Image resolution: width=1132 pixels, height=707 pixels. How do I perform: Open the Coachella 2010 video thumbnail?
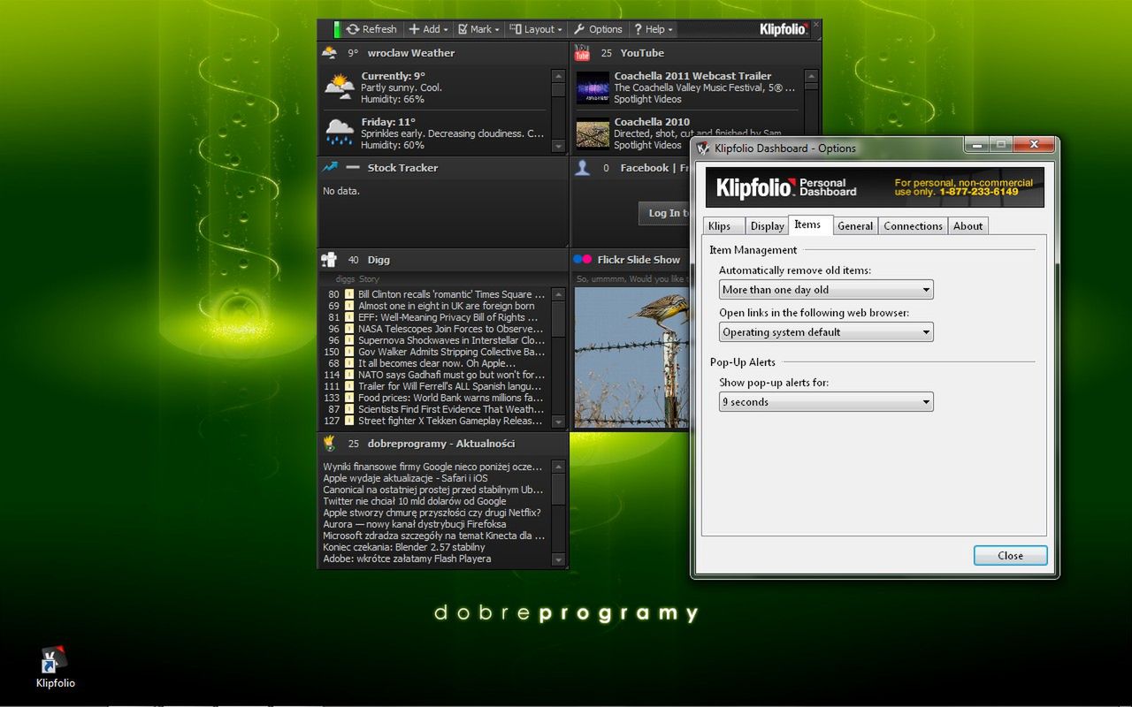click(x=593, y=133)
